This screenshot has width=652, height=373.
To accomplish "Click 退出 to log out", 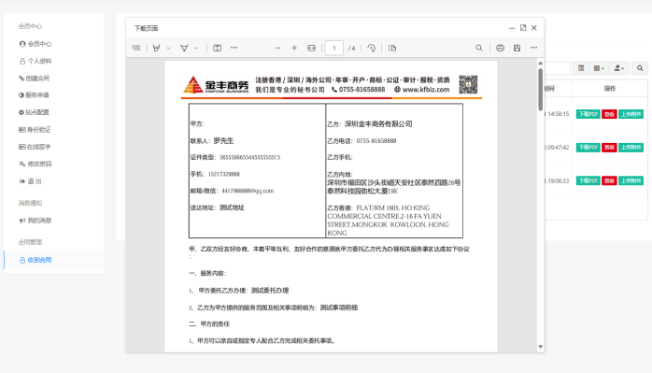I will 30,181.
